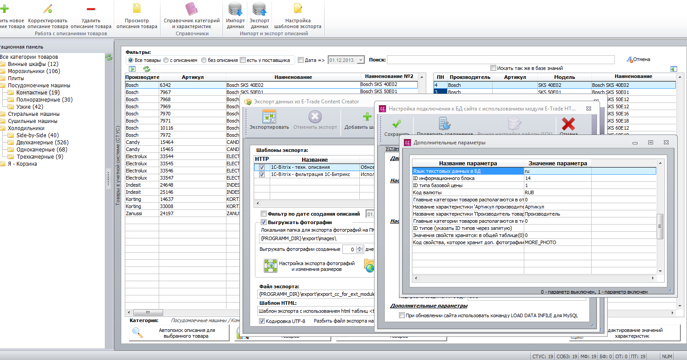This screenshot has width=687, height=360.
Task: Click Настройка экспорта фотографий и изменения размеров
Action: (309, 266)
